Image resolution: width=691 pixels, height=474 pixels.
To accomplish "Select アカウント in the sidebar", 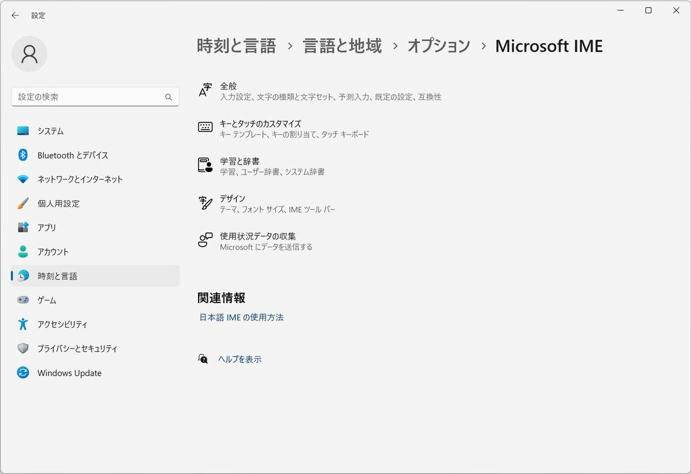I will pyautogui.click(x=96, y=252).
